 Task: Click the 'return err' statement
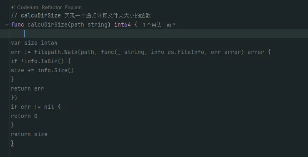pyautogui.click(x=28, y=88)
